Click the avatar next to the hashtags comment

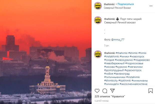[98, 54]
